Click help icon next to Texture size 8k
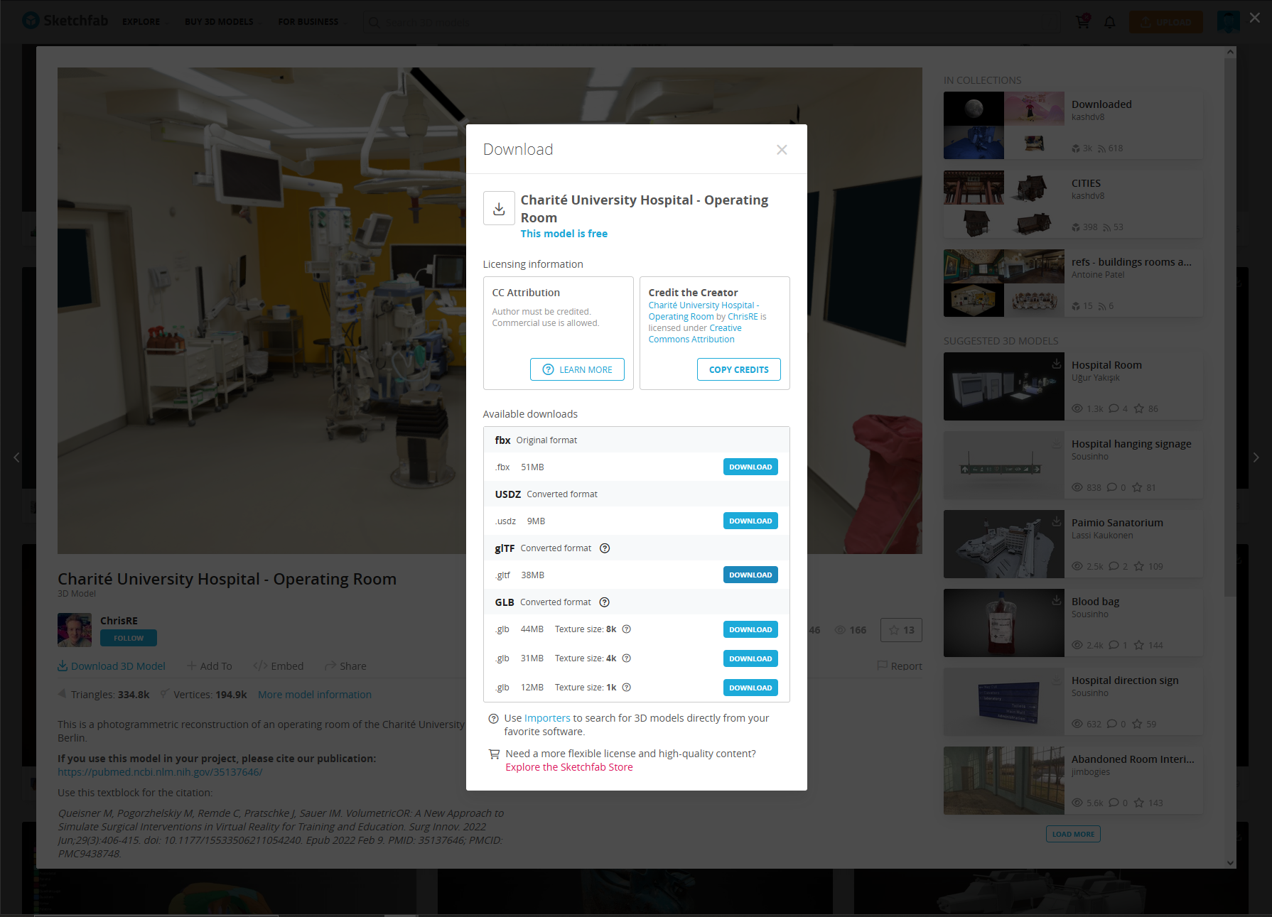Viewport: 1272px width, 917px height. point(627,629)
